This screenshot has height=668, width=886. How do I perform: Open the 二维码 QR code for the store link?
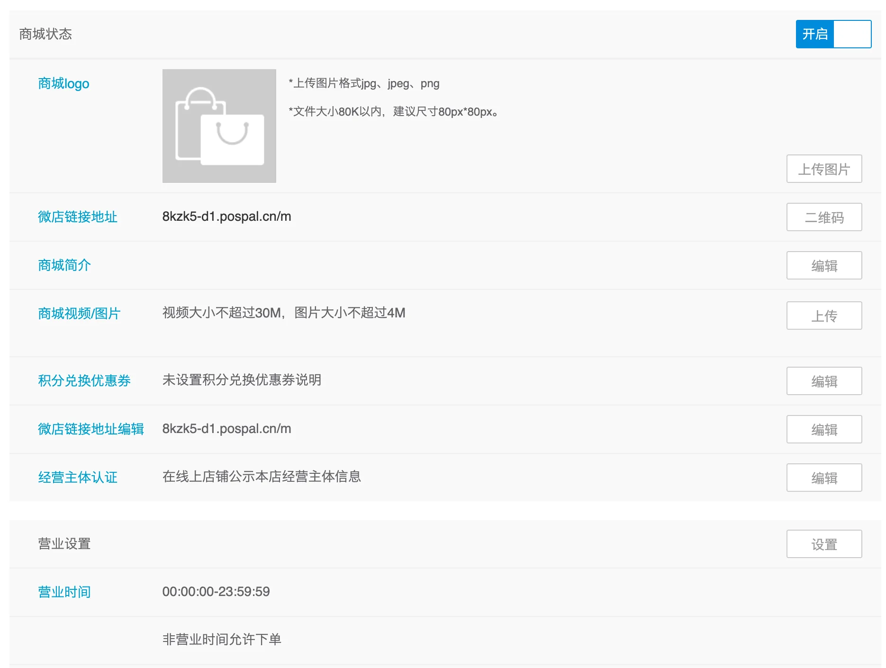[824, 217]
